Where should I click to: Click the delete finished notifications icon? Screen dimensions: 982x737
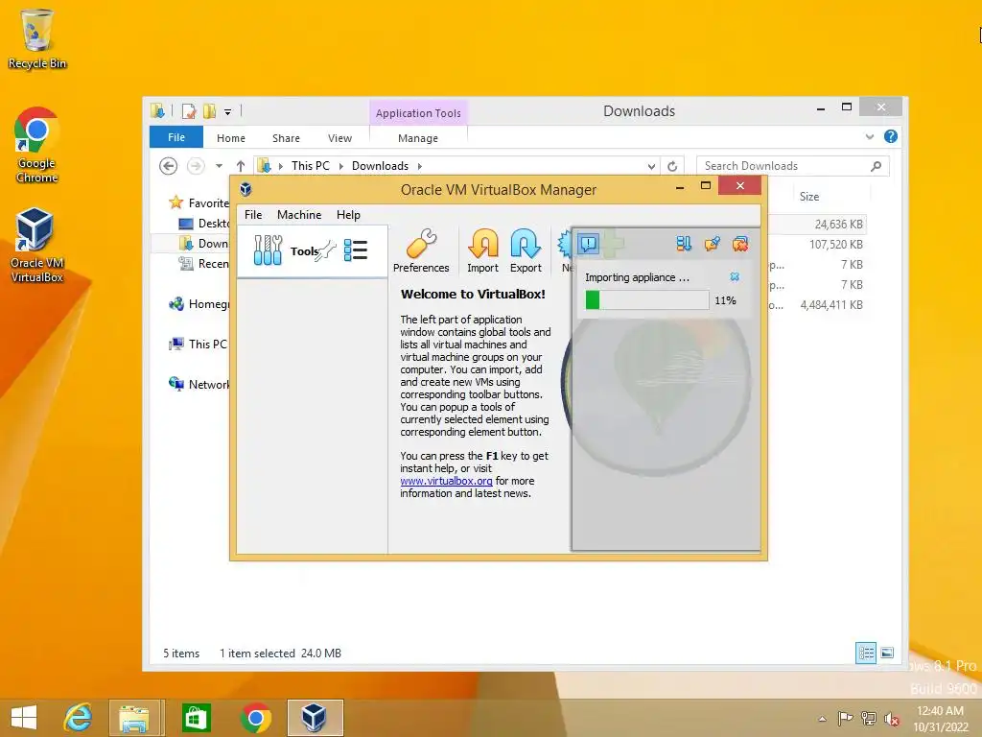pyautogui.click(x=740, y=244)
